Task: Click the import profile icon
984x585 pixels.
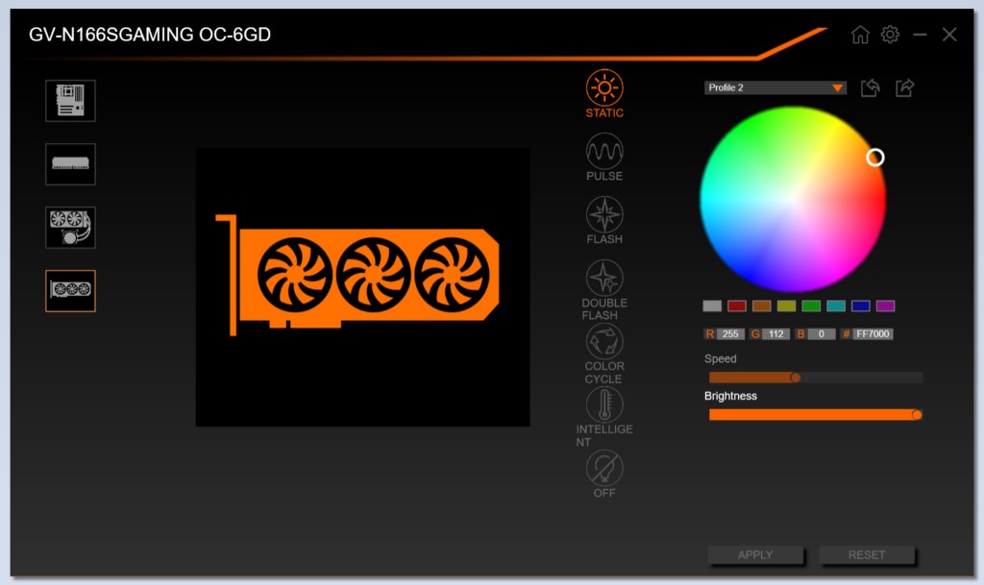Action: (x=870, y=87)
